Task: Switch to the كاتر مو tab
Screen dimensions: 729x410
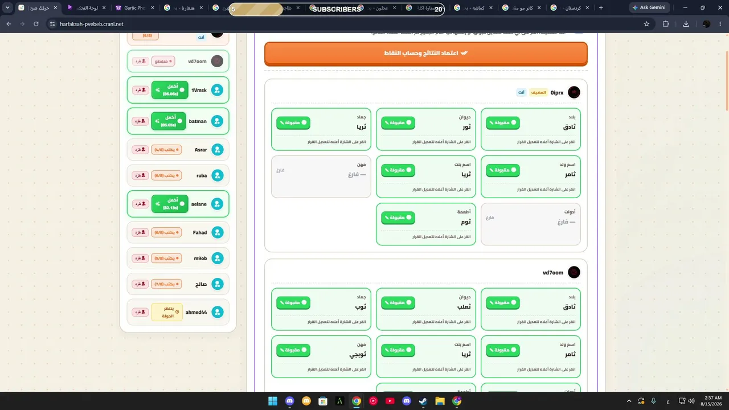Action: click(522, 8)
